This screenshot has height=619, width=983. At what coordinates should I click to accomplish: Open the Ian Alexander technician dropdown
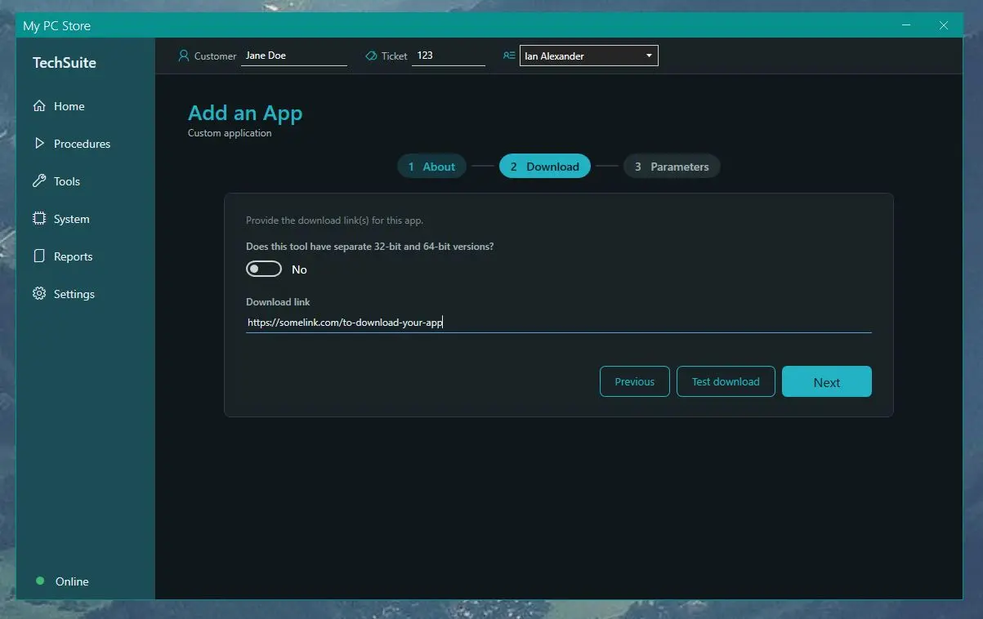coord(588,56)
